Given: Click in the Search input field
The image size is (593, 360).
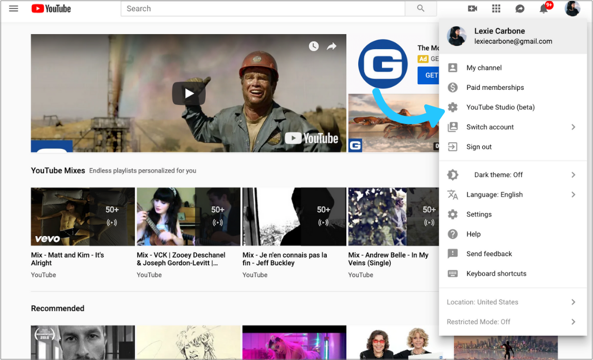Looking at the screenshot, I should click(x=263, y=8).
